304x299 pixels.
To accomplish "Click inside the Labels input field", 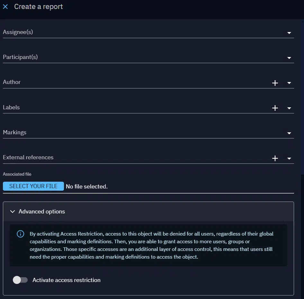I will click(x=129, y=109).
